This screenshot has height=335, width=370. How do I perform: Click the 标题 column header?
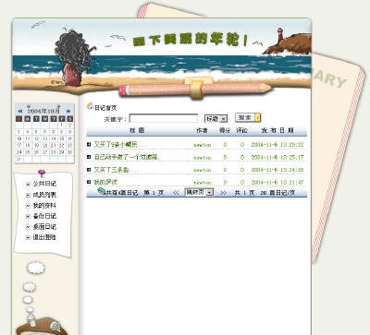click(137, 130)
